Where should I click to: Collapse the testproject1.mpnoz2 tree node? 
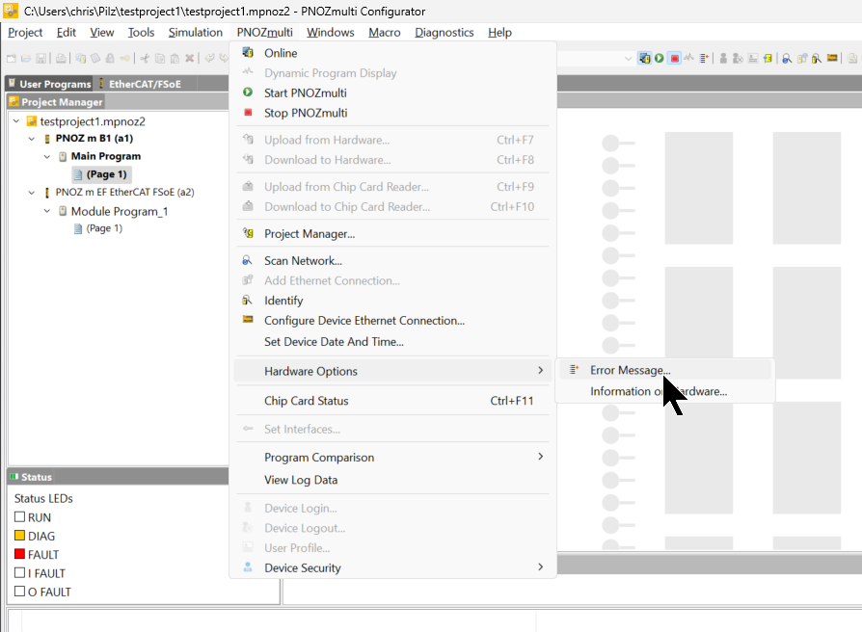click(16, 120)
